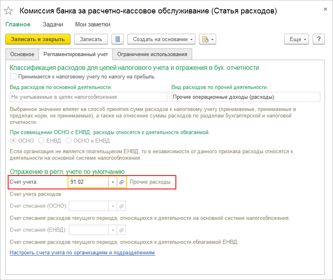
Task: Open the 91.02 account card with open icon
Action: 121,182
